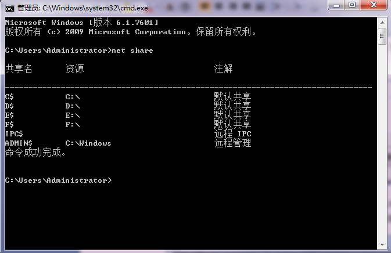Click the 共享名 column header
391x253 pixels.
pos(19,68)
